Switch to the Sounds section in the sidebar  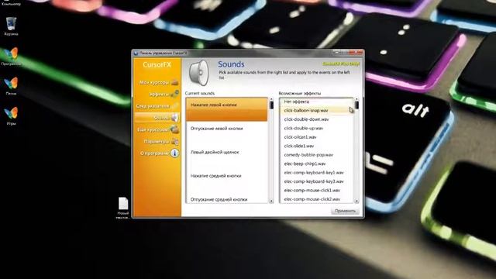pyautogui.click(x=157, y=118)
